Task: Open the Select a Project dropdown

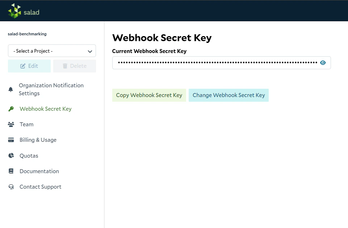Action: (x=52, y=51)
